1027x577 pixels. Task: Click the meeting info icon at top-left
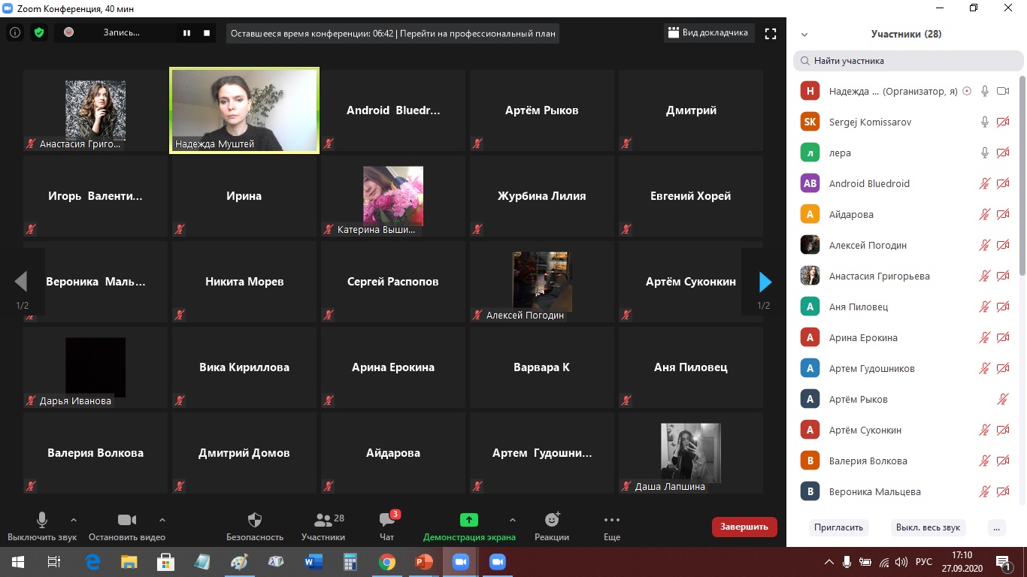pos(14,33)
